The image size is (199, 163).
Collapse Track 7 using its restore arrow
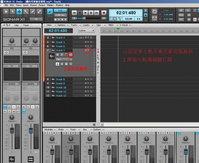click(88, 51)
